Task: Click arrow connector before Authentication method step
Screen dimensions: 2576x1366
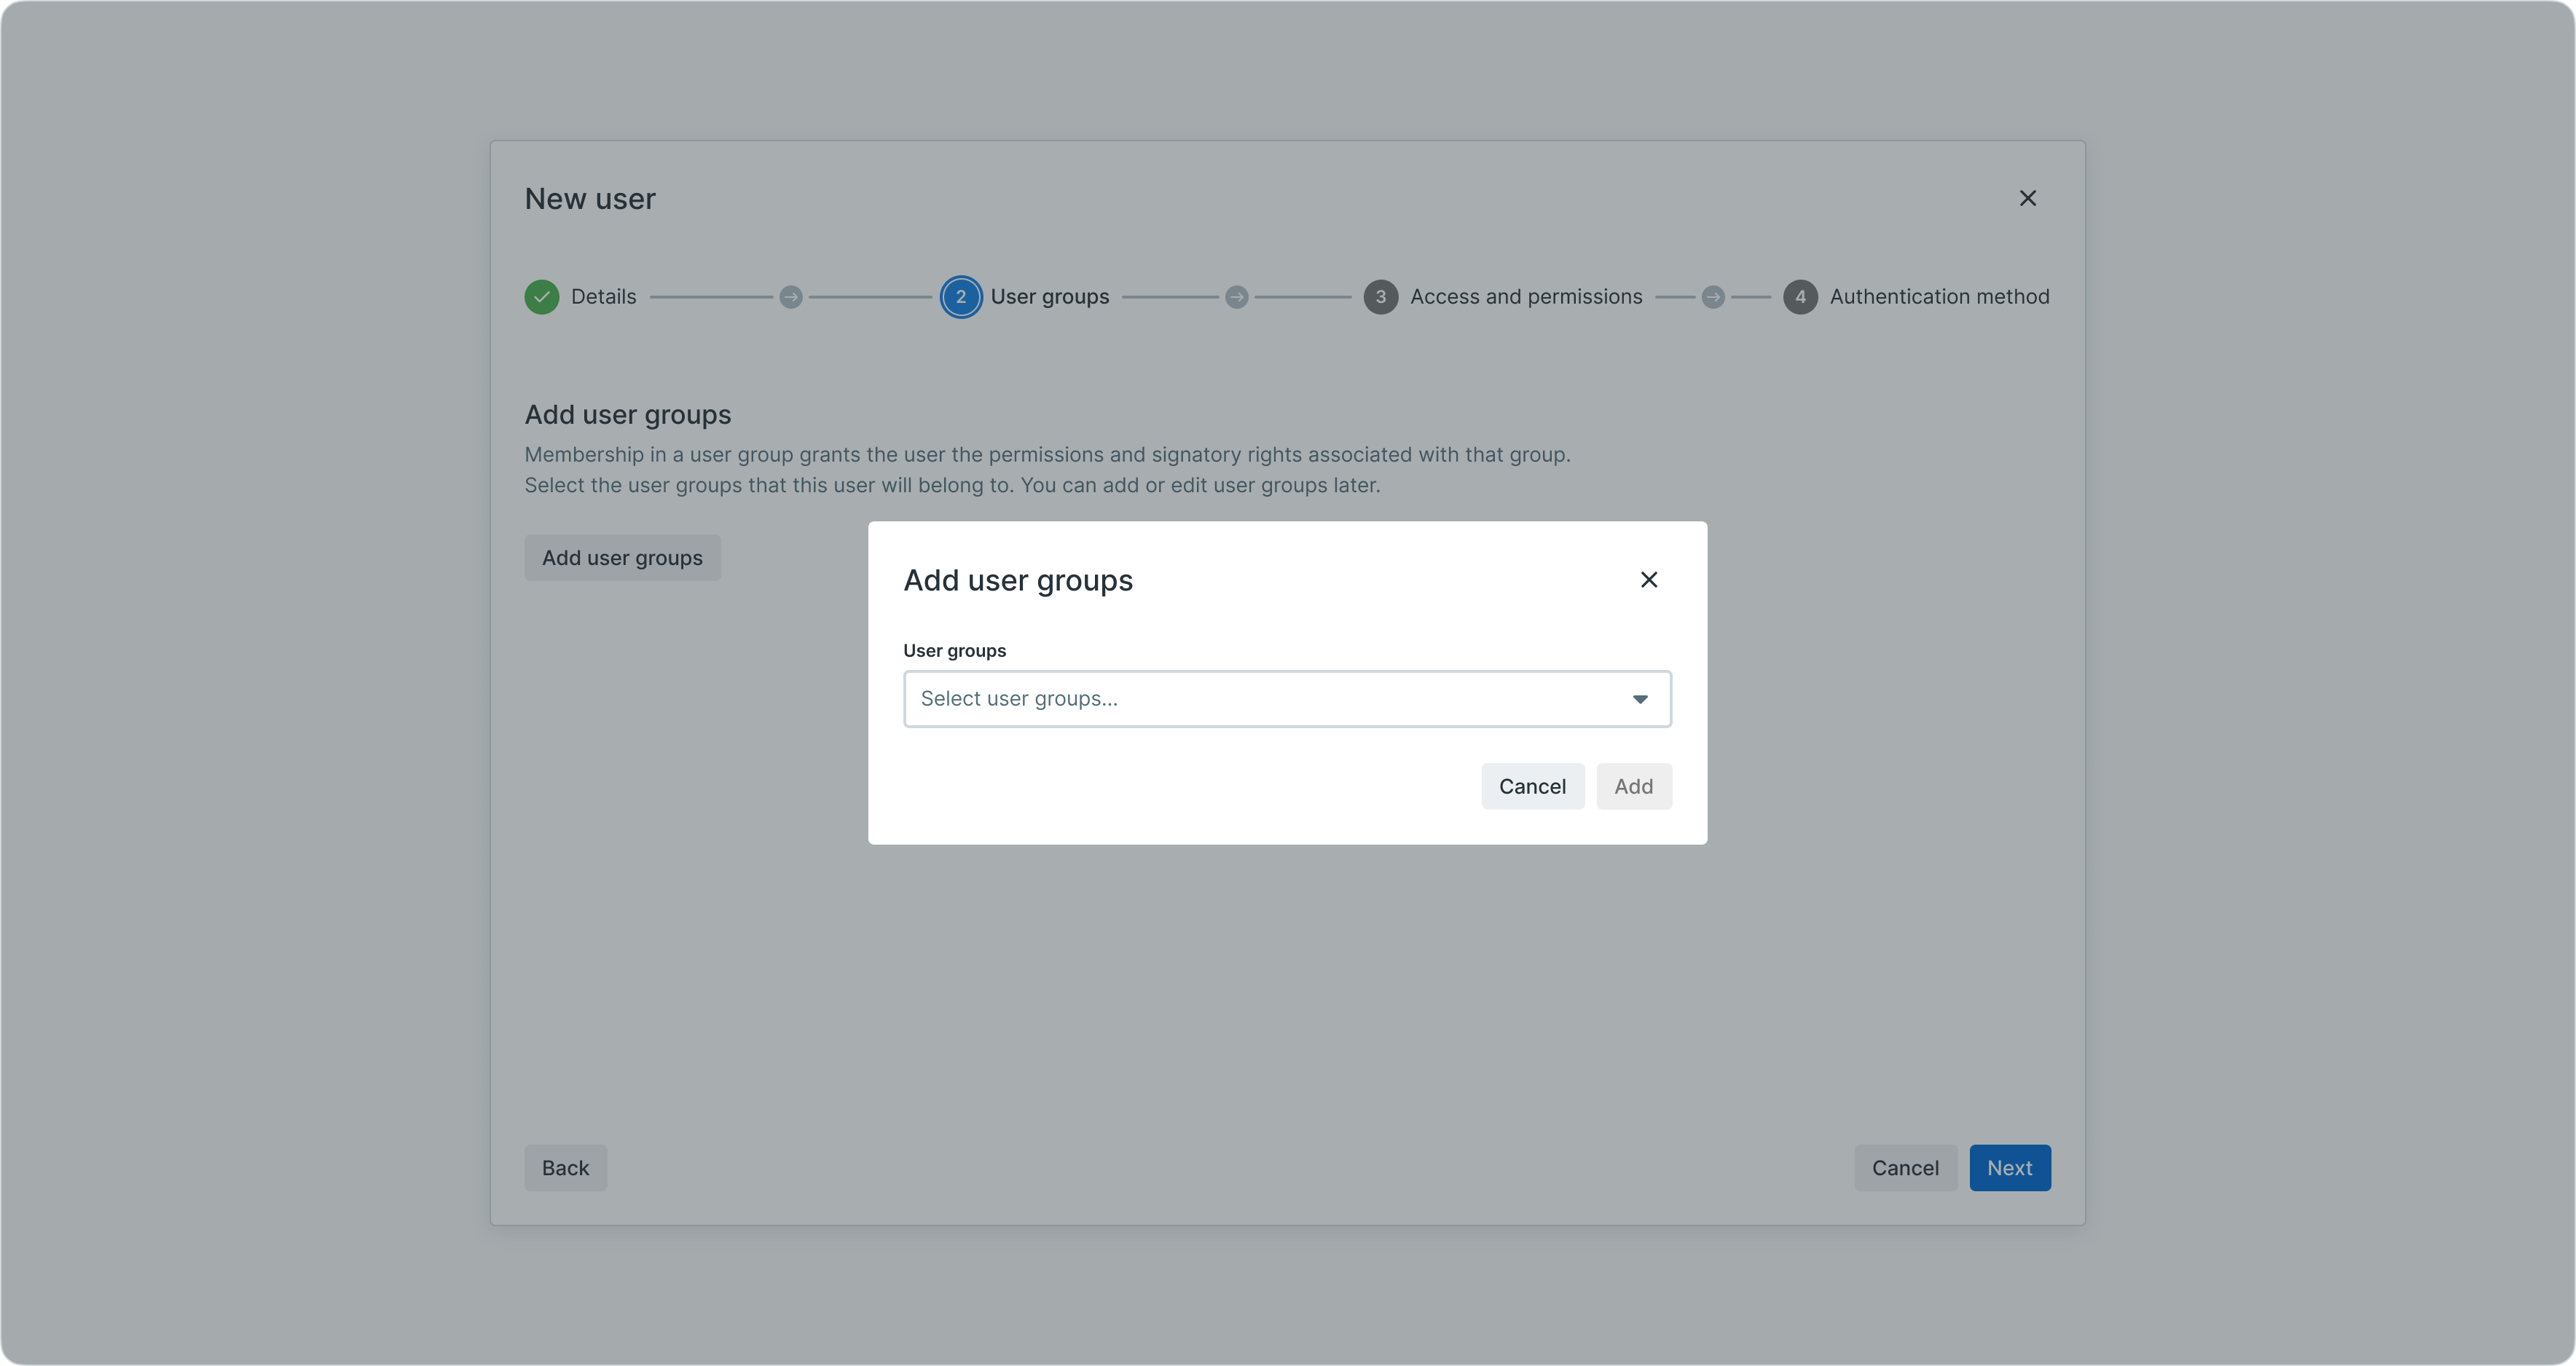Action: (x=1712, y=297)
